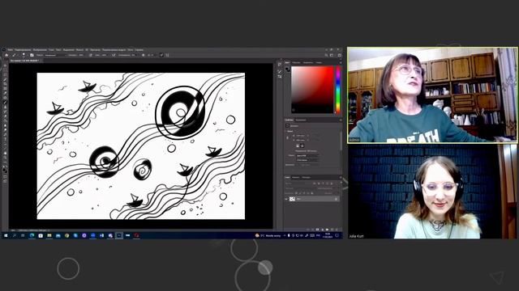
Task: Toggle symmetry paint options
Action: click(x=168, y=55)
